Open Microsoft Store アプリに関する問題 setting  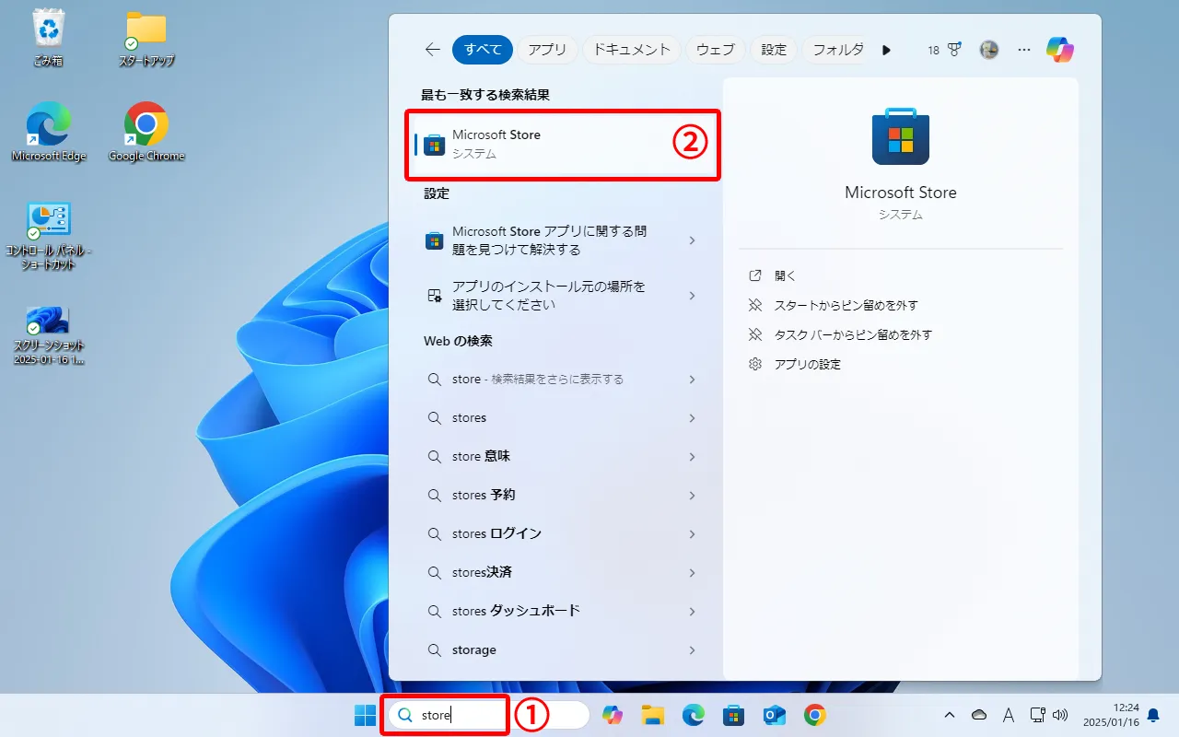point(563,240)
